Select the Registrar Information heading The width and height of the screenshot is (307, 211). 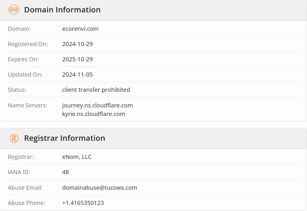pyautogui.click(x=65, y=138)
